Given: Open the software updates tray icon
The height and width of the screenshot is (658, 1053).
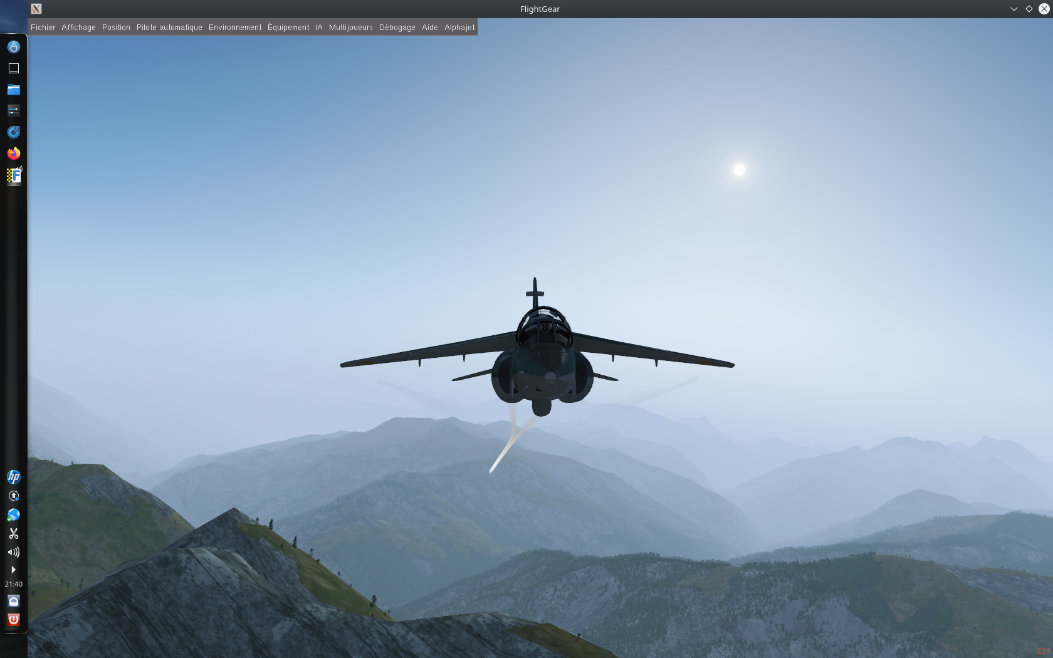Looking at the screenshot, I should (14, 496).
